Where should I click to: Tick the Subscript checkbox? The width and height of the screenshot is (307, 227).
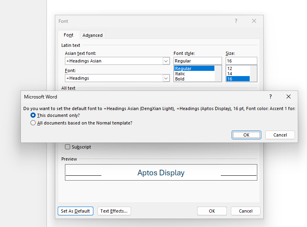67,147
